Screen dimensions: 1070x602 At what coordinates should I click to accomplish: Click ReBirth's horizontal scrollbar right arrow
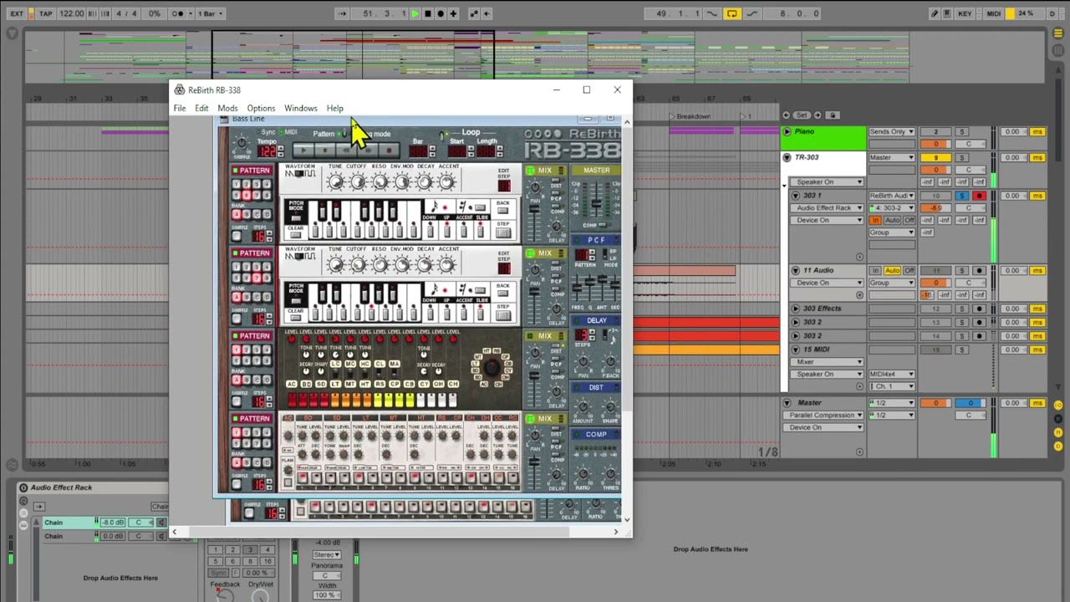pyautogui.click(x=616, y=532)
